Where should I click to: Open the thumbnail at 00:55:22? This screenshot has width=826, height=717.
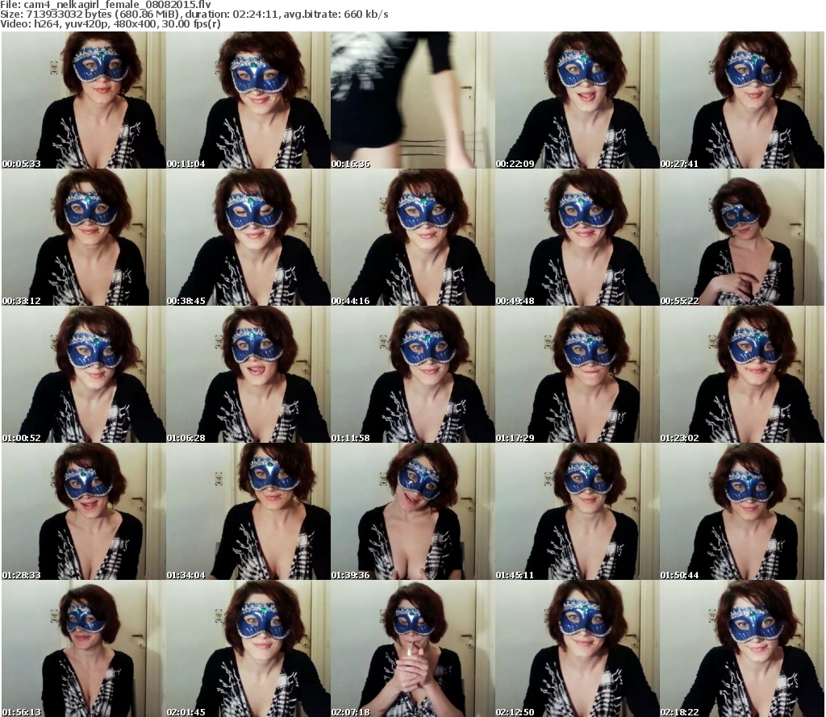click(x=742, y=237)
